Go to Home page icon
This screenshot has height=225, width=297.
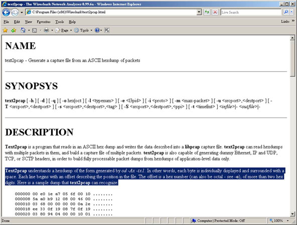click(23, 30)
